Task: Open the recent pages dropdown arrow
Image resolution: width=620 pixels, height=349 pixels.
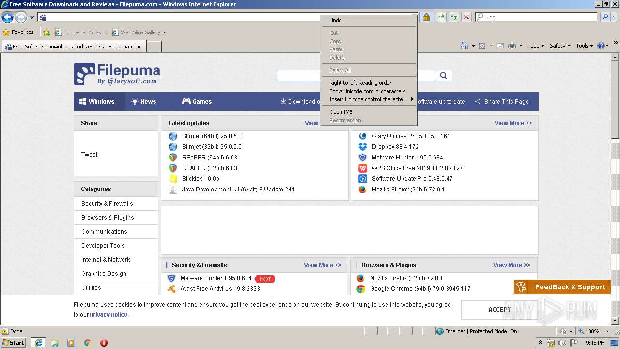Action: (31, 17)
